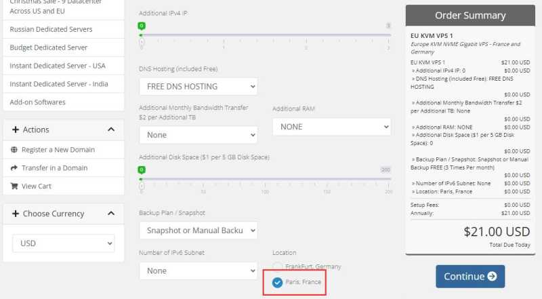Open the Additional RAM dropdown
Image resolution: width=542 pixels, height=299 pixels.
332,127
